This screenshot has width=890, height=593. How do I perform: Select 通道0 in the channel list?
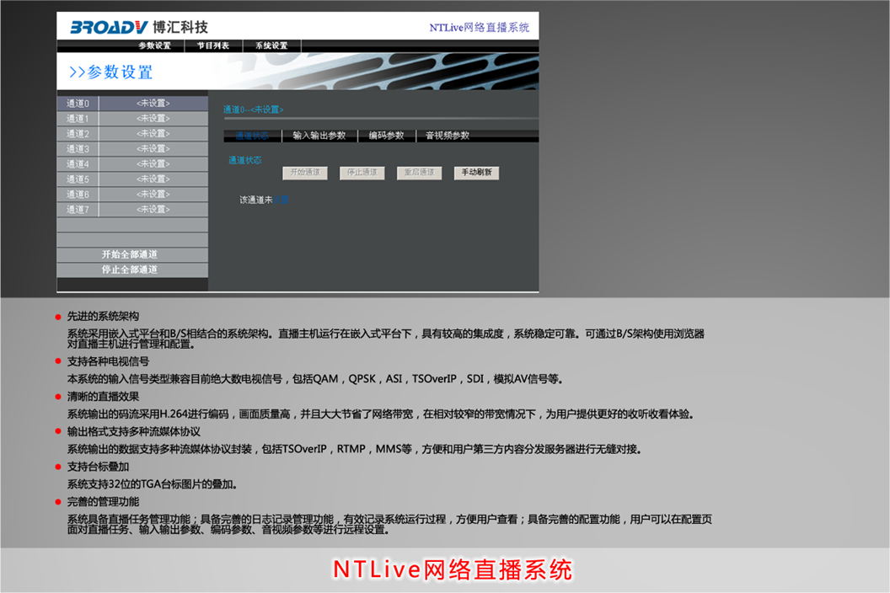132,104
